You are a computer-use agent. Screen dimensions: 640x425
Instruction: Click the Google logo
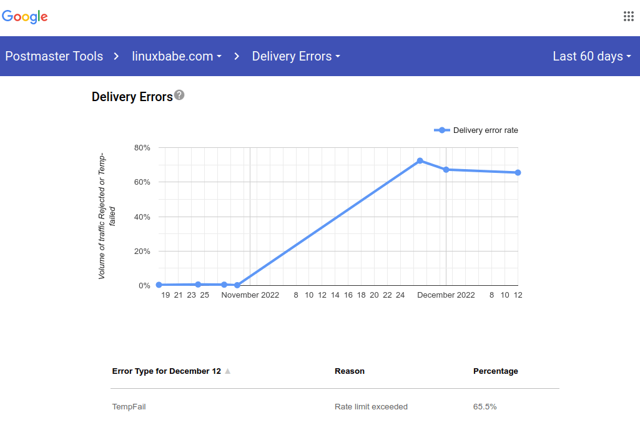click(x=25, y=17)
